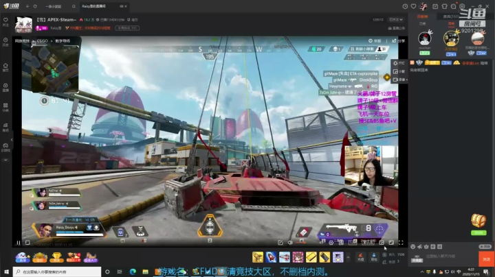Open the treasure chest icon
Image resolution: width=495 pixels, height=277 pixels.
tap(478, 221)
